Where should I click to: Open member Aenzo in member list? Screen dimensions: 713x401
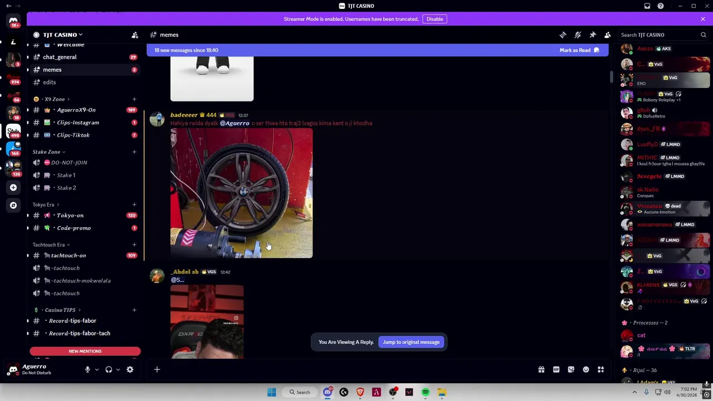coord(645,48)
